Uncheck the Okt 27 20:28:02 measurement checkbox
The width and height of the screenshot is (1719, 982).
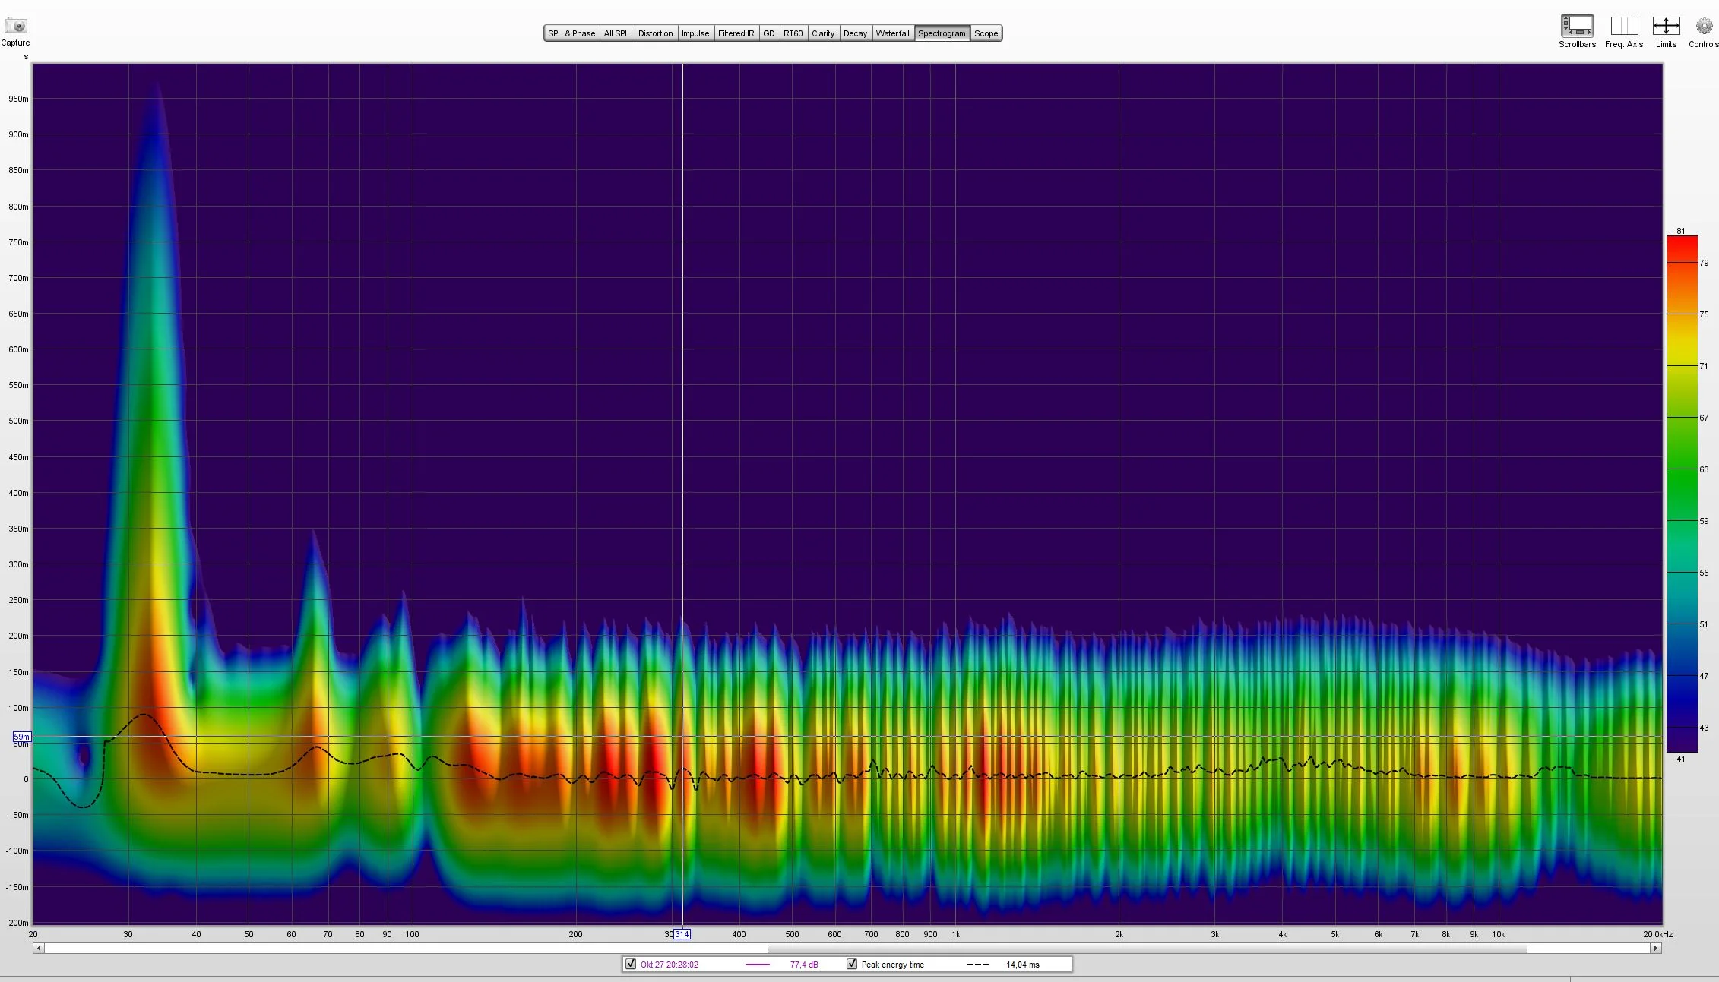pyautogui.click(x=630, y=964)
